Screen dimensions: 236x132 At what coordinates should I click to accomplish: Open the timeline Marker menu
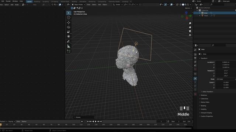coord(24,121)
